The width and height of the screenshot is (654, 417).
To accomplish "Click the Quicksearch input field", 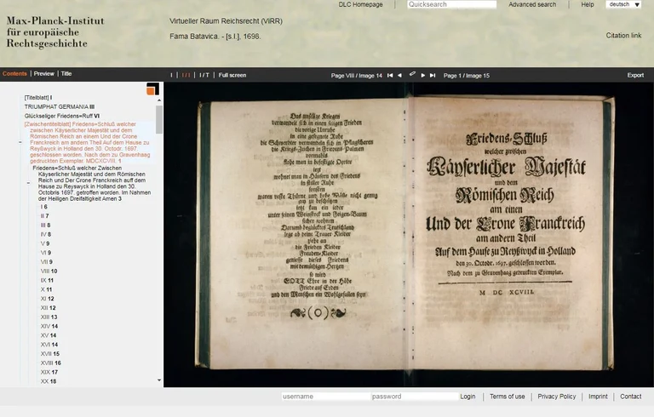I will pos(450,5).
